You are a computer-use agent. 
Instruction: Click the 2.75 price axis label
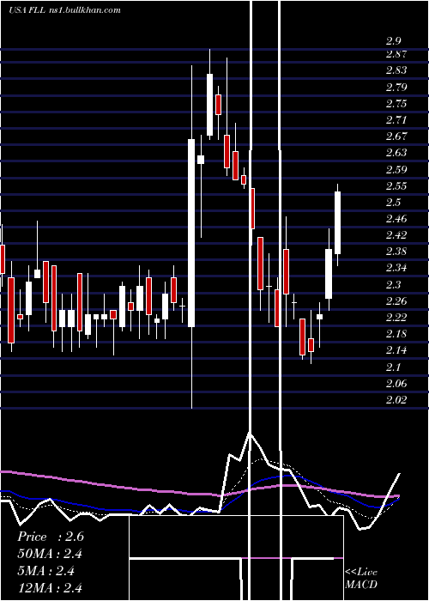pyautogui.click(x=396, y=104)
